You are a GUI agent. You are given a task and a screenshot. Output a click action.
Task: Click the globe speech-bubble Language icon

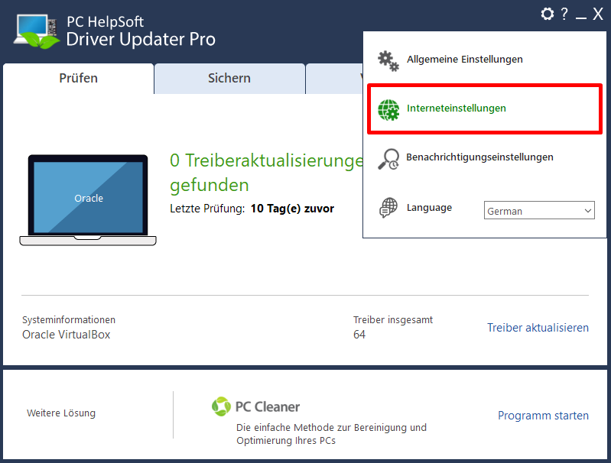coord(388,208)
